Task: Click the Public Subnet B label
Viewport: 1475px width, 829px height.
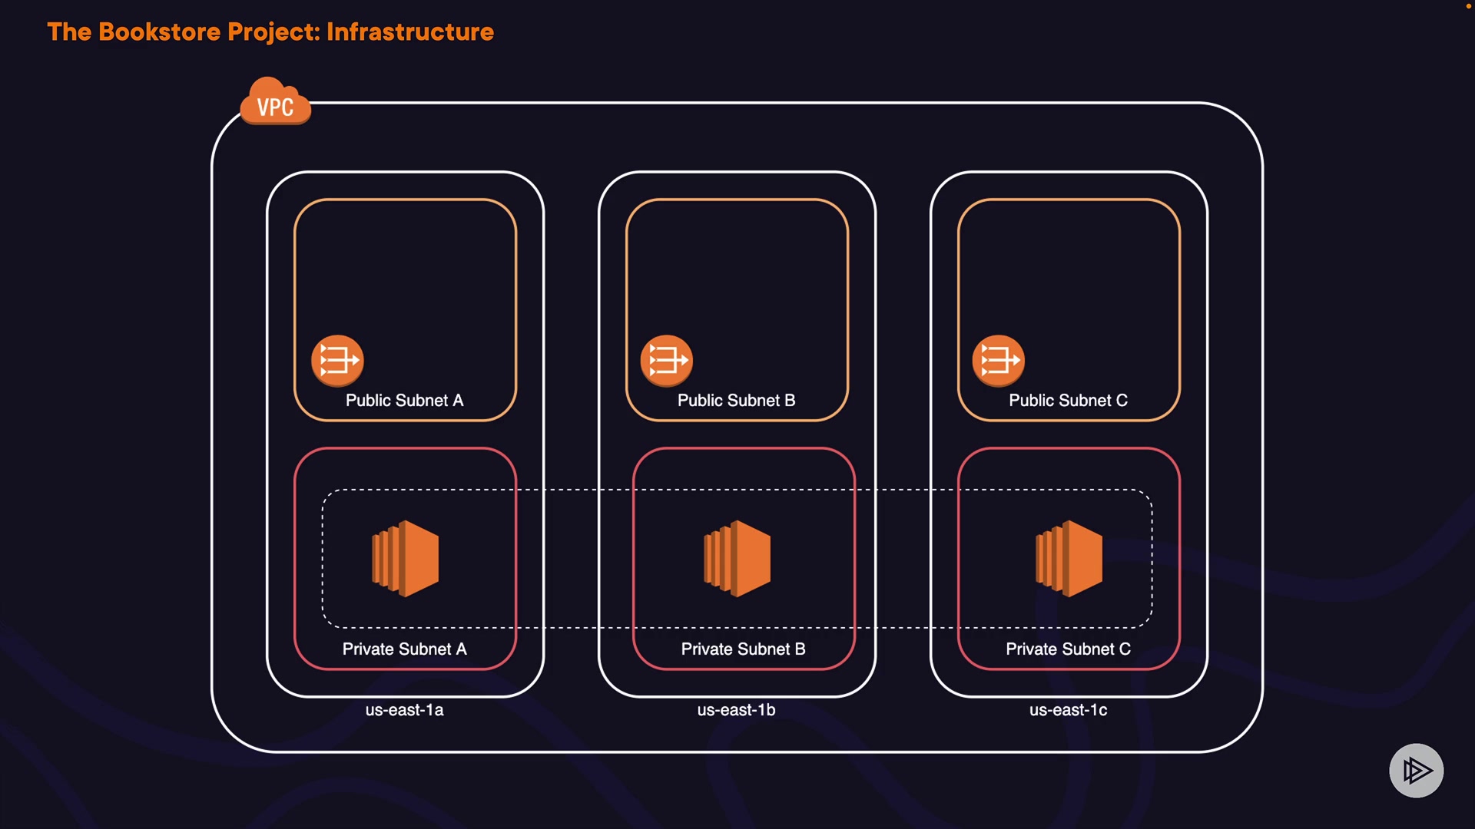Action: coord(736,401)
